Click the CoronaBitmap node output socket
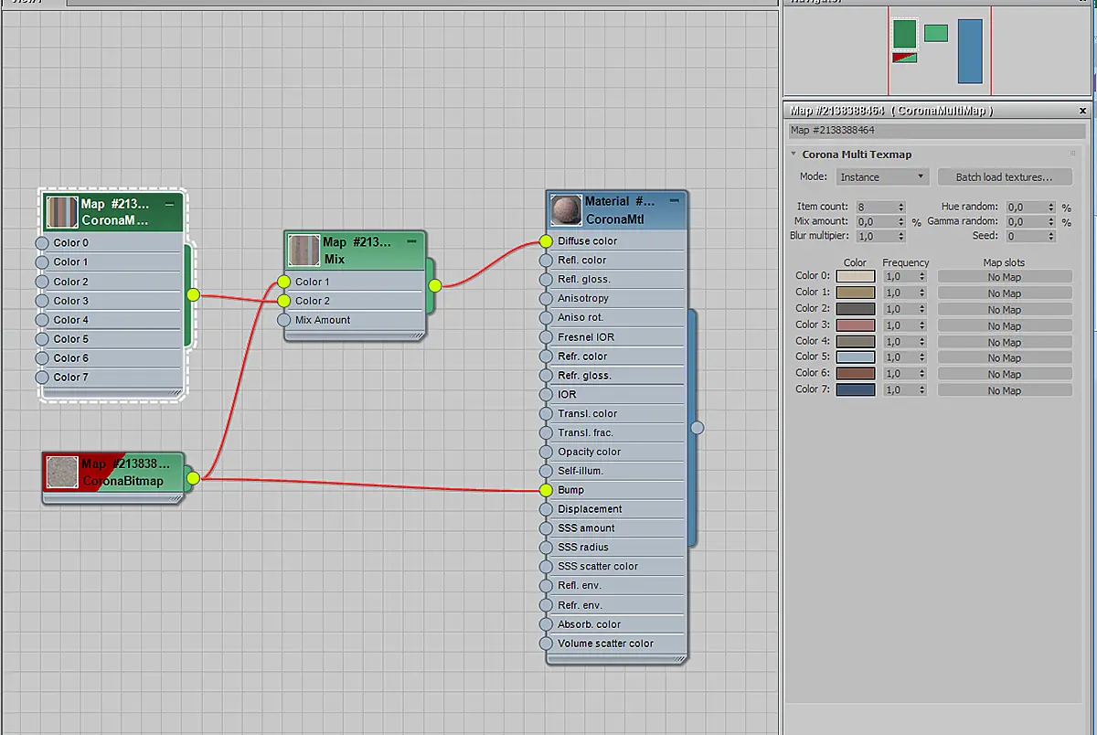Viewport: 1097px width, 735px height. click(x=193, y=478)
